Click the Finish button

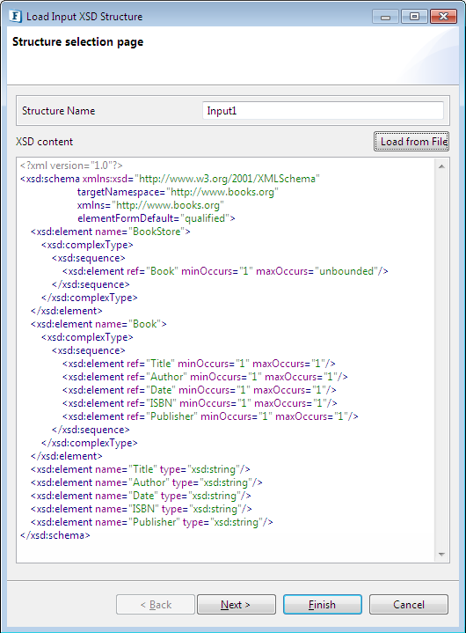pos(322,604)
